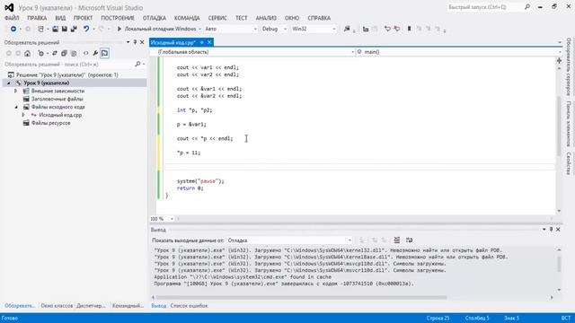Screen dimensions: 575x323
Task: Click the Solution Explorer search magnifier
Action: pyautogui.click(x=137, y=64)
